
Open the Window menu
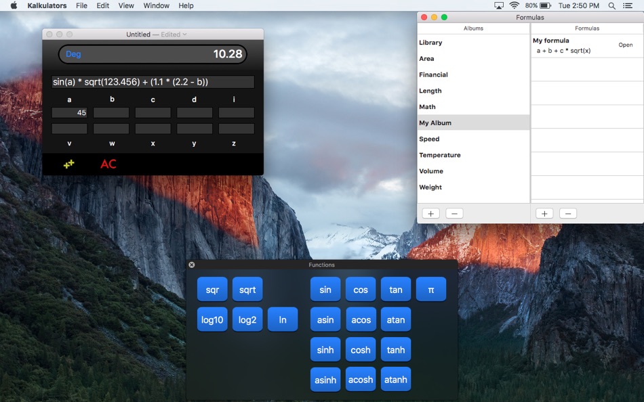click(x=156, y=5)
